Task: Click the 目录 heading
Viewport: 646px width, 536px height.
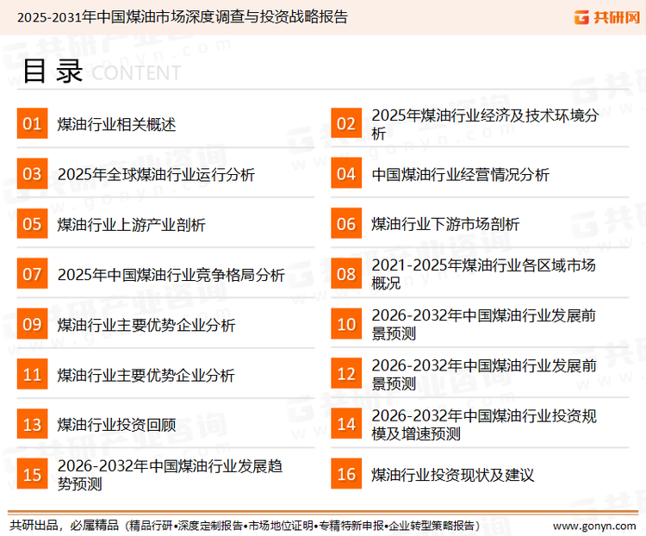Action: (x=53, y=72)
